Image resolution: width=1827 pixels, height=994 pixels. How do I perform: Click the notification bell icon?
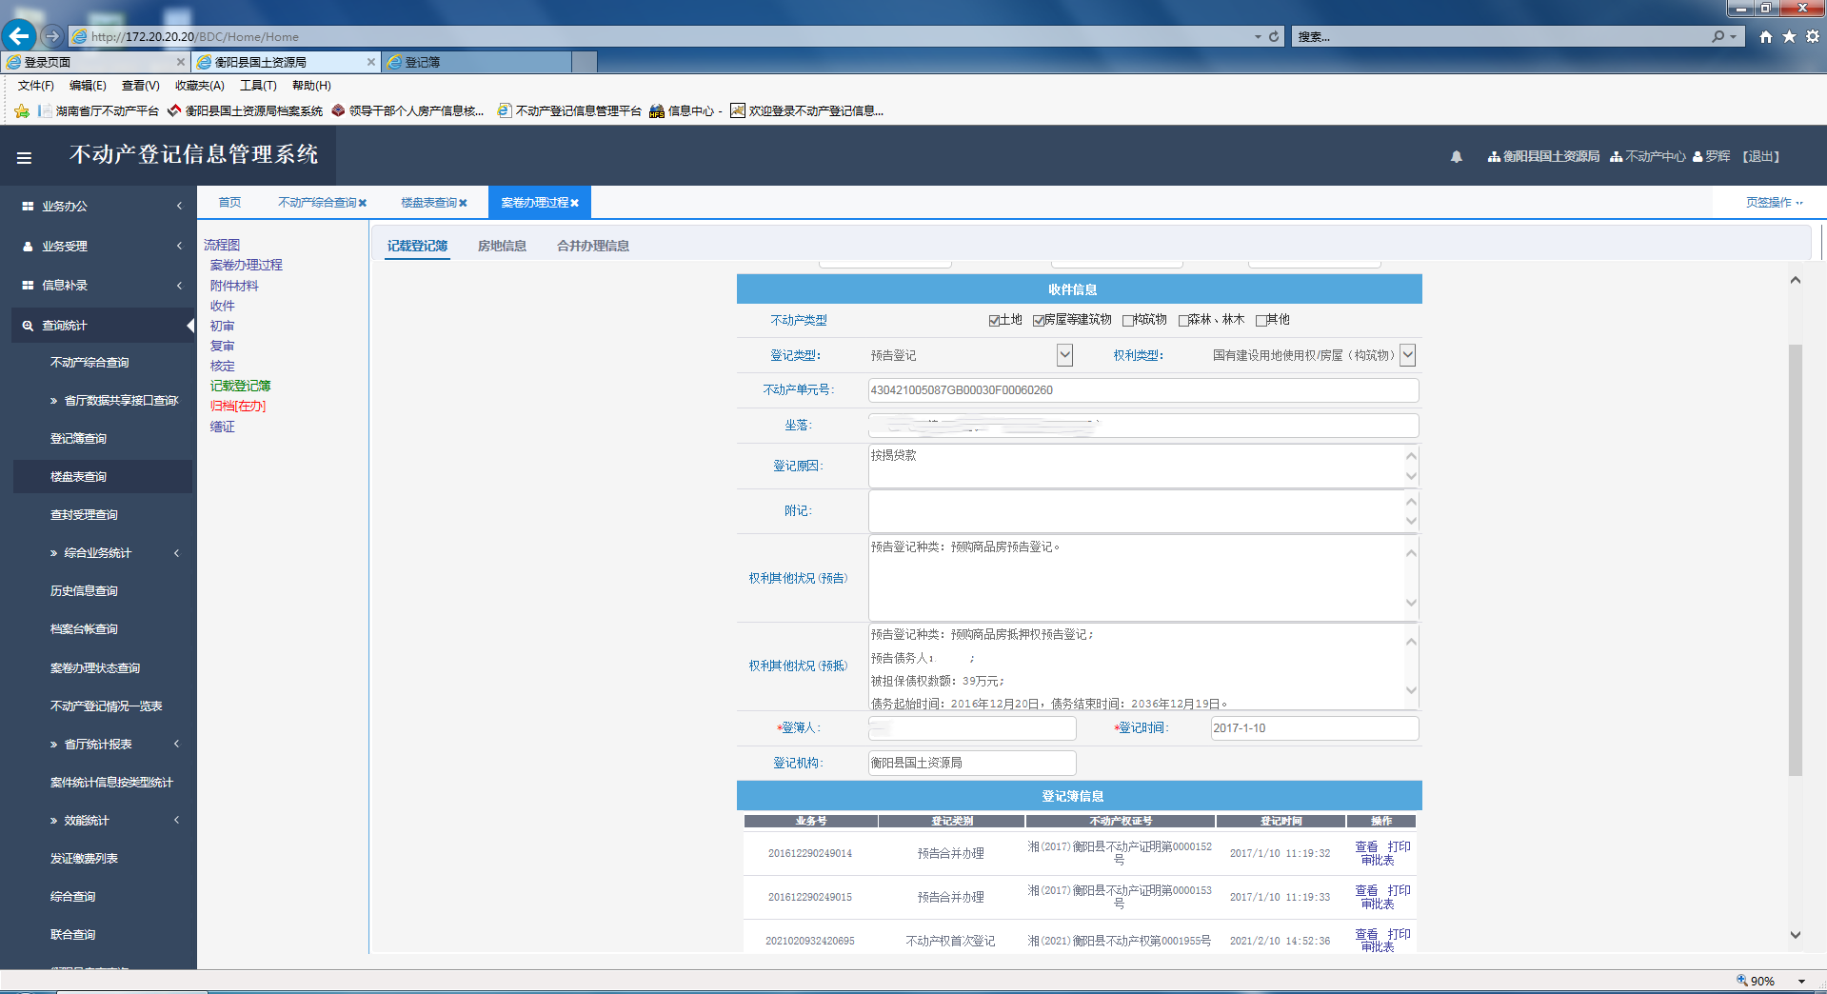pos(1456,156)
